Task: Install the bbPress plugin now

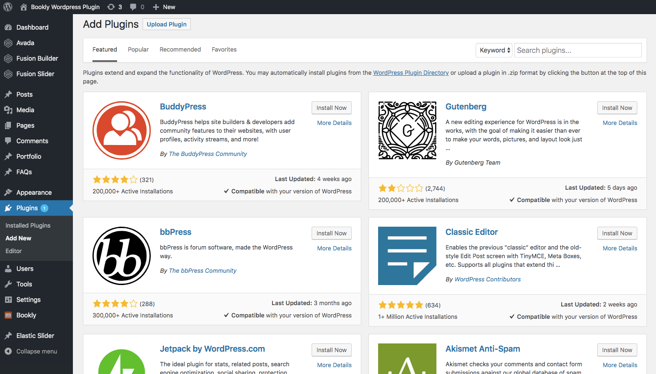Action: [332, 233]
